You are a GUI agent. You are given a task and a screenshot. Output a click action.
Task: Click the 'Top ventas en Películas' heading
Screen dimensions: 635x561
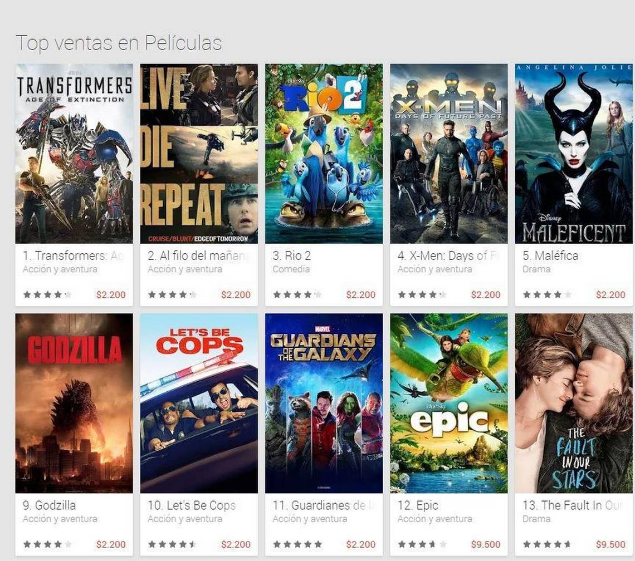[119, 43]
